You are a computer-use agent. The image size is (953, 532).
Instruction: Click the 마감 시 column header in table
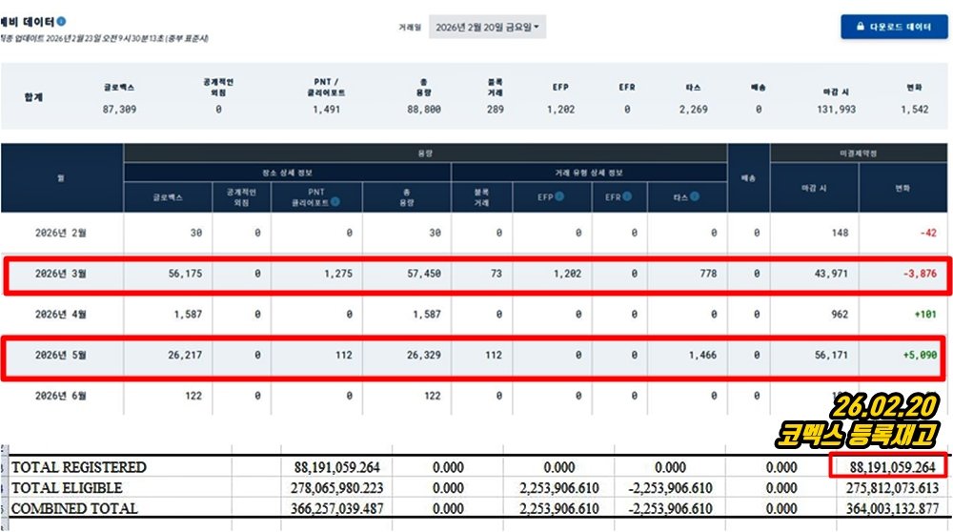click(x=813, y=188)
